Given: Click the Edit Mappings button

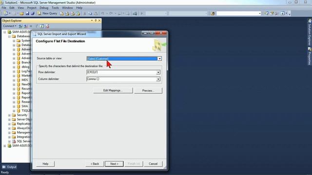Looking at the screenshot, I should [113, 90].
